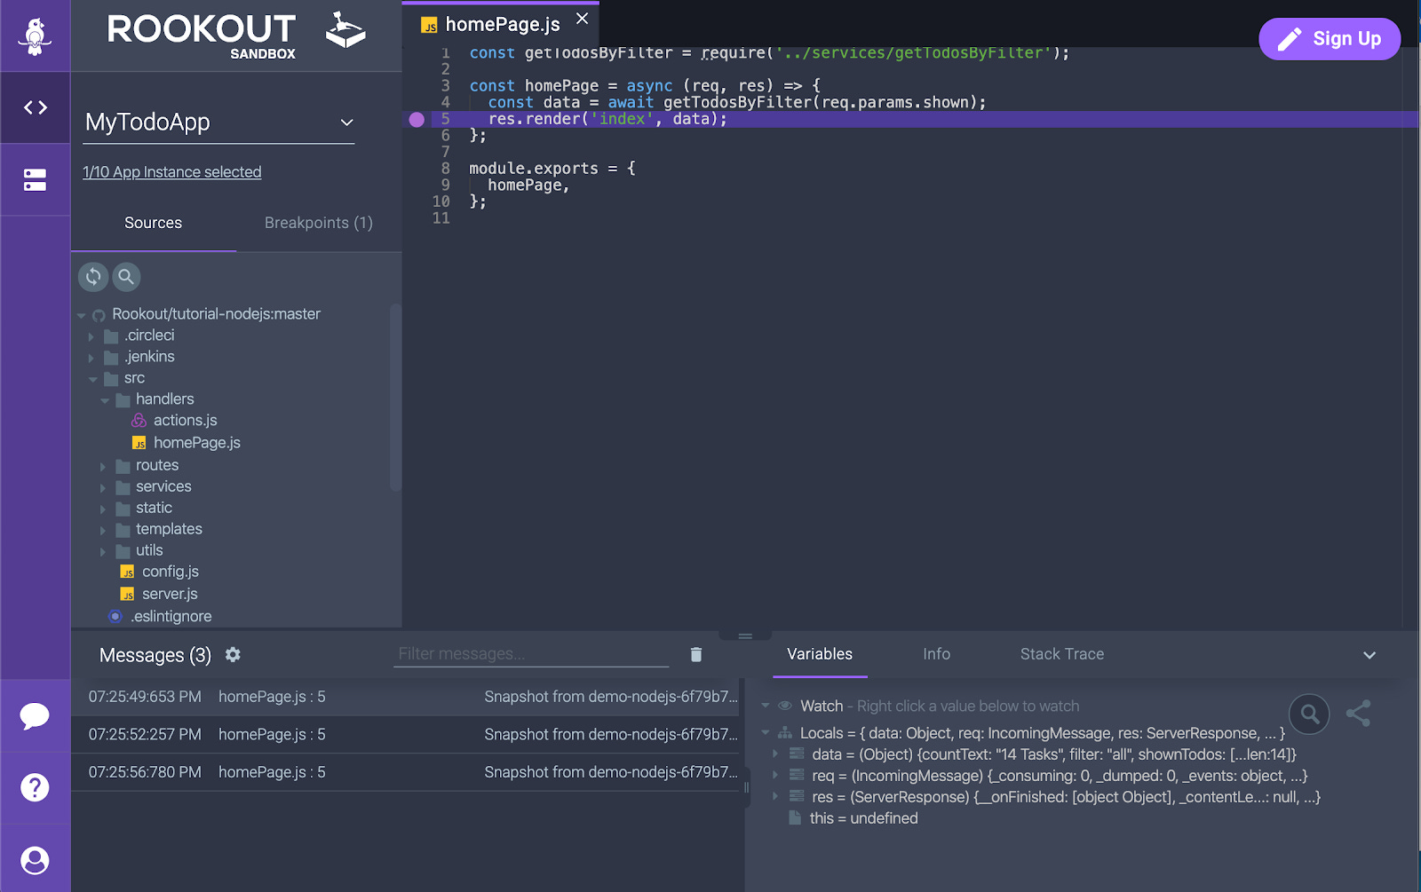1421x892 pixels.
Task: Toggle the marker next to .eslintignore
Action: click(x=115, y=616)
